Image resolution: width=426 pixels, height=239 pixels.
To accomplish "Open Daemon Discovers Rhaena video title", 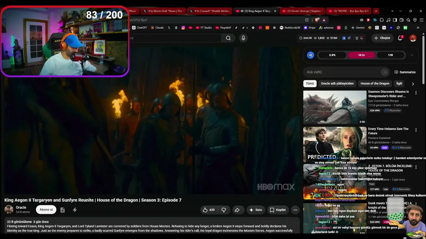I will [x=388, y=94].
